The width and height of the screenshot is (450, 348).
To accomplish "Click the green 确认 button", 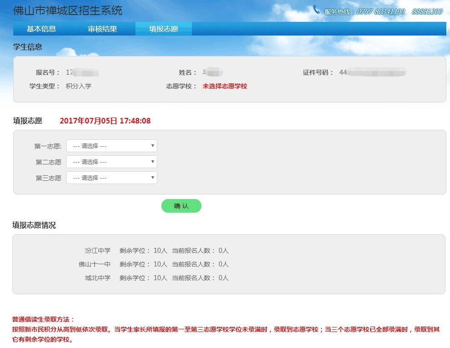I will click(181, 206).
